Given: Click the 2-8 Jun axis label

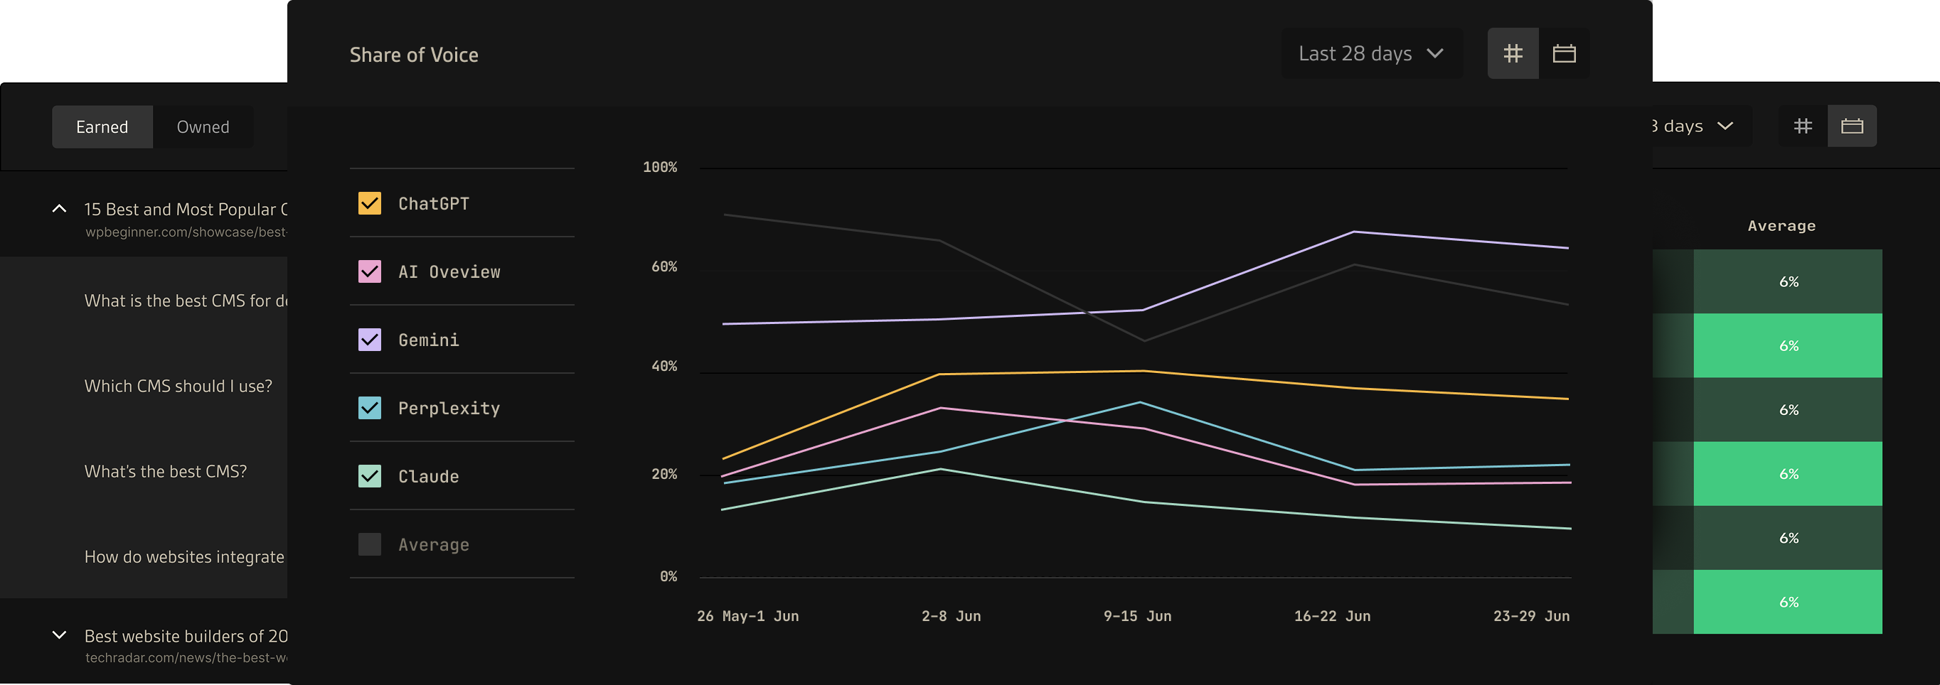Looking at the screenshot, I should [952, 616].
